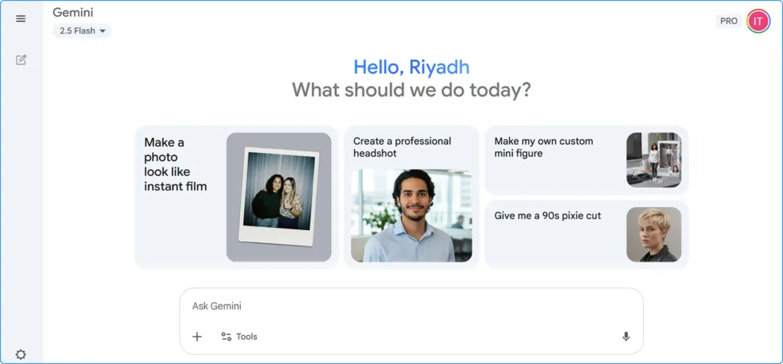This screenshot has width=783, height=364.
Task: Choose 'Give me a 90s pixie cut'
Action: point(547,216)
